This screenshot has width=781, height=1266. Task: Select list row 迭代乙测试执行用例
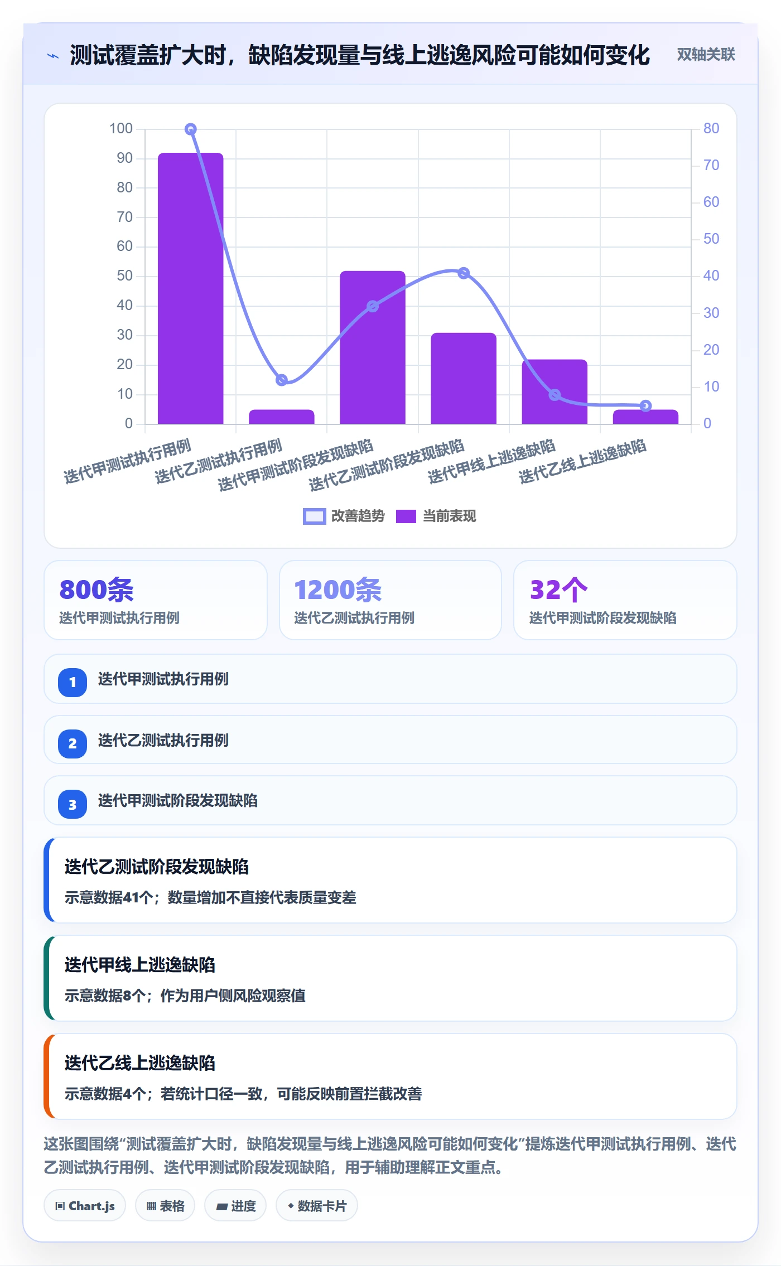390,740
